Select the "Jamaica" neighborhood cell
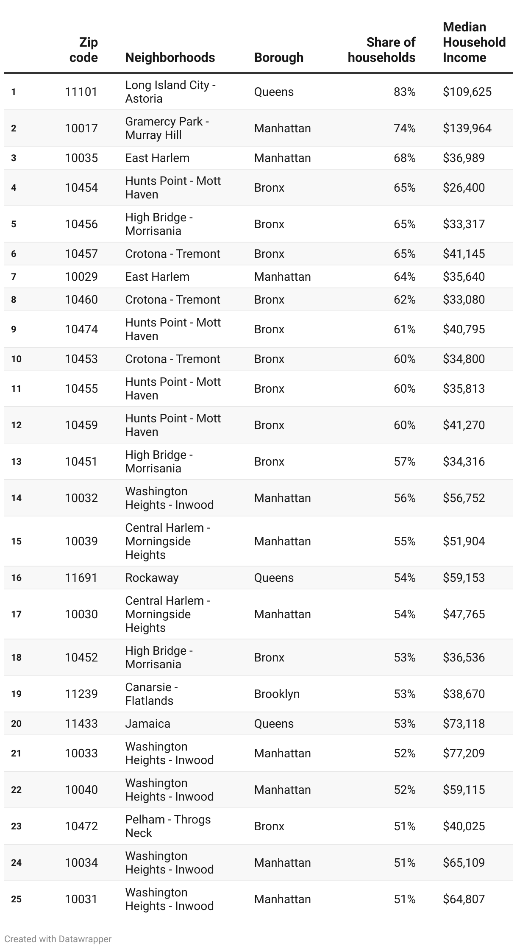 coord(147,723)
